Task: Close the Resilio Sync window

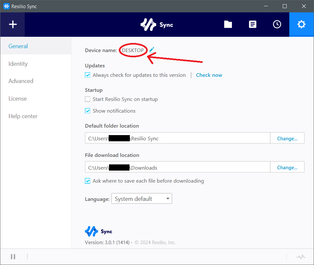Action: click(x=304, y=6)
